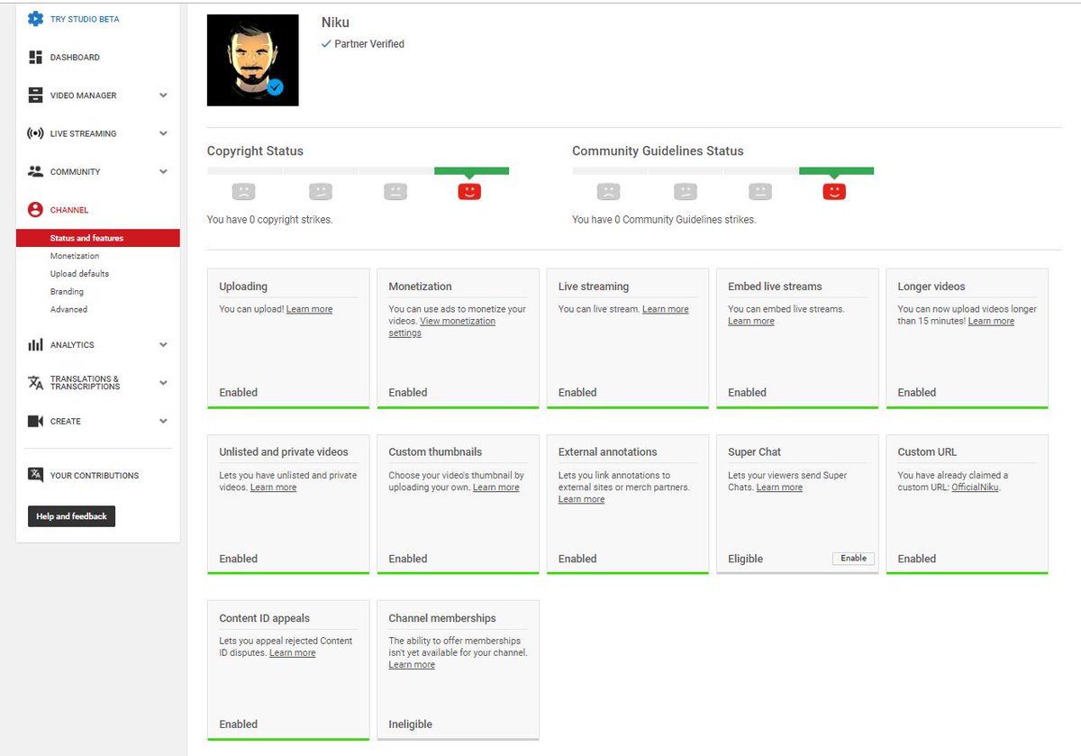Open Learn more in Longer videos card

coord(991,321)
